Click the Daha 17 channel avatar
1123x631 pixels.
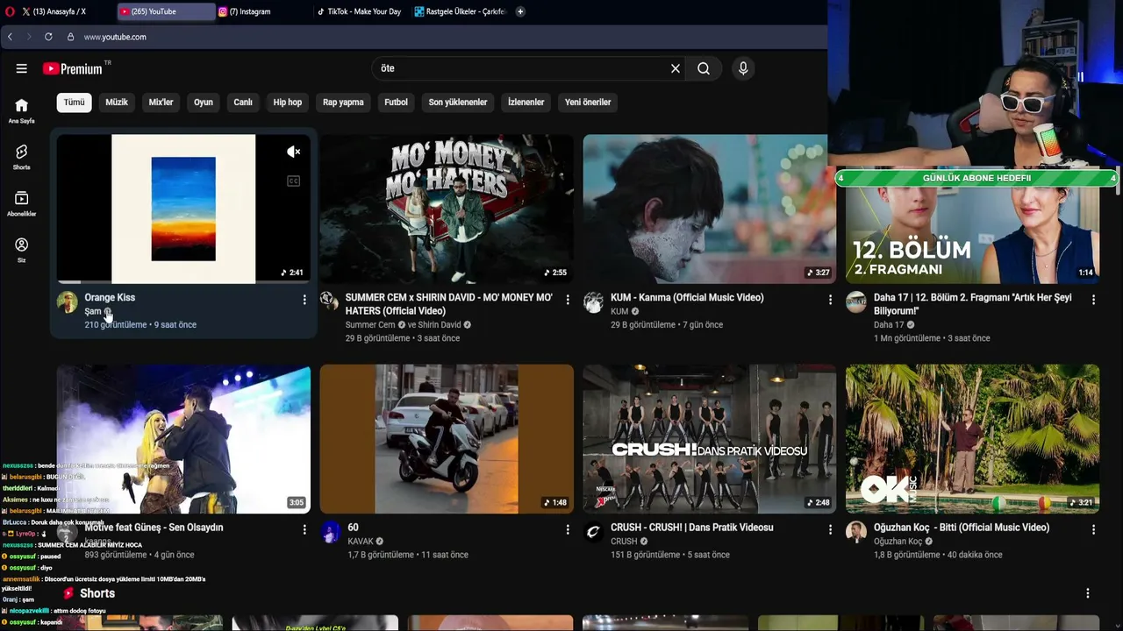(x=856, y=302)
